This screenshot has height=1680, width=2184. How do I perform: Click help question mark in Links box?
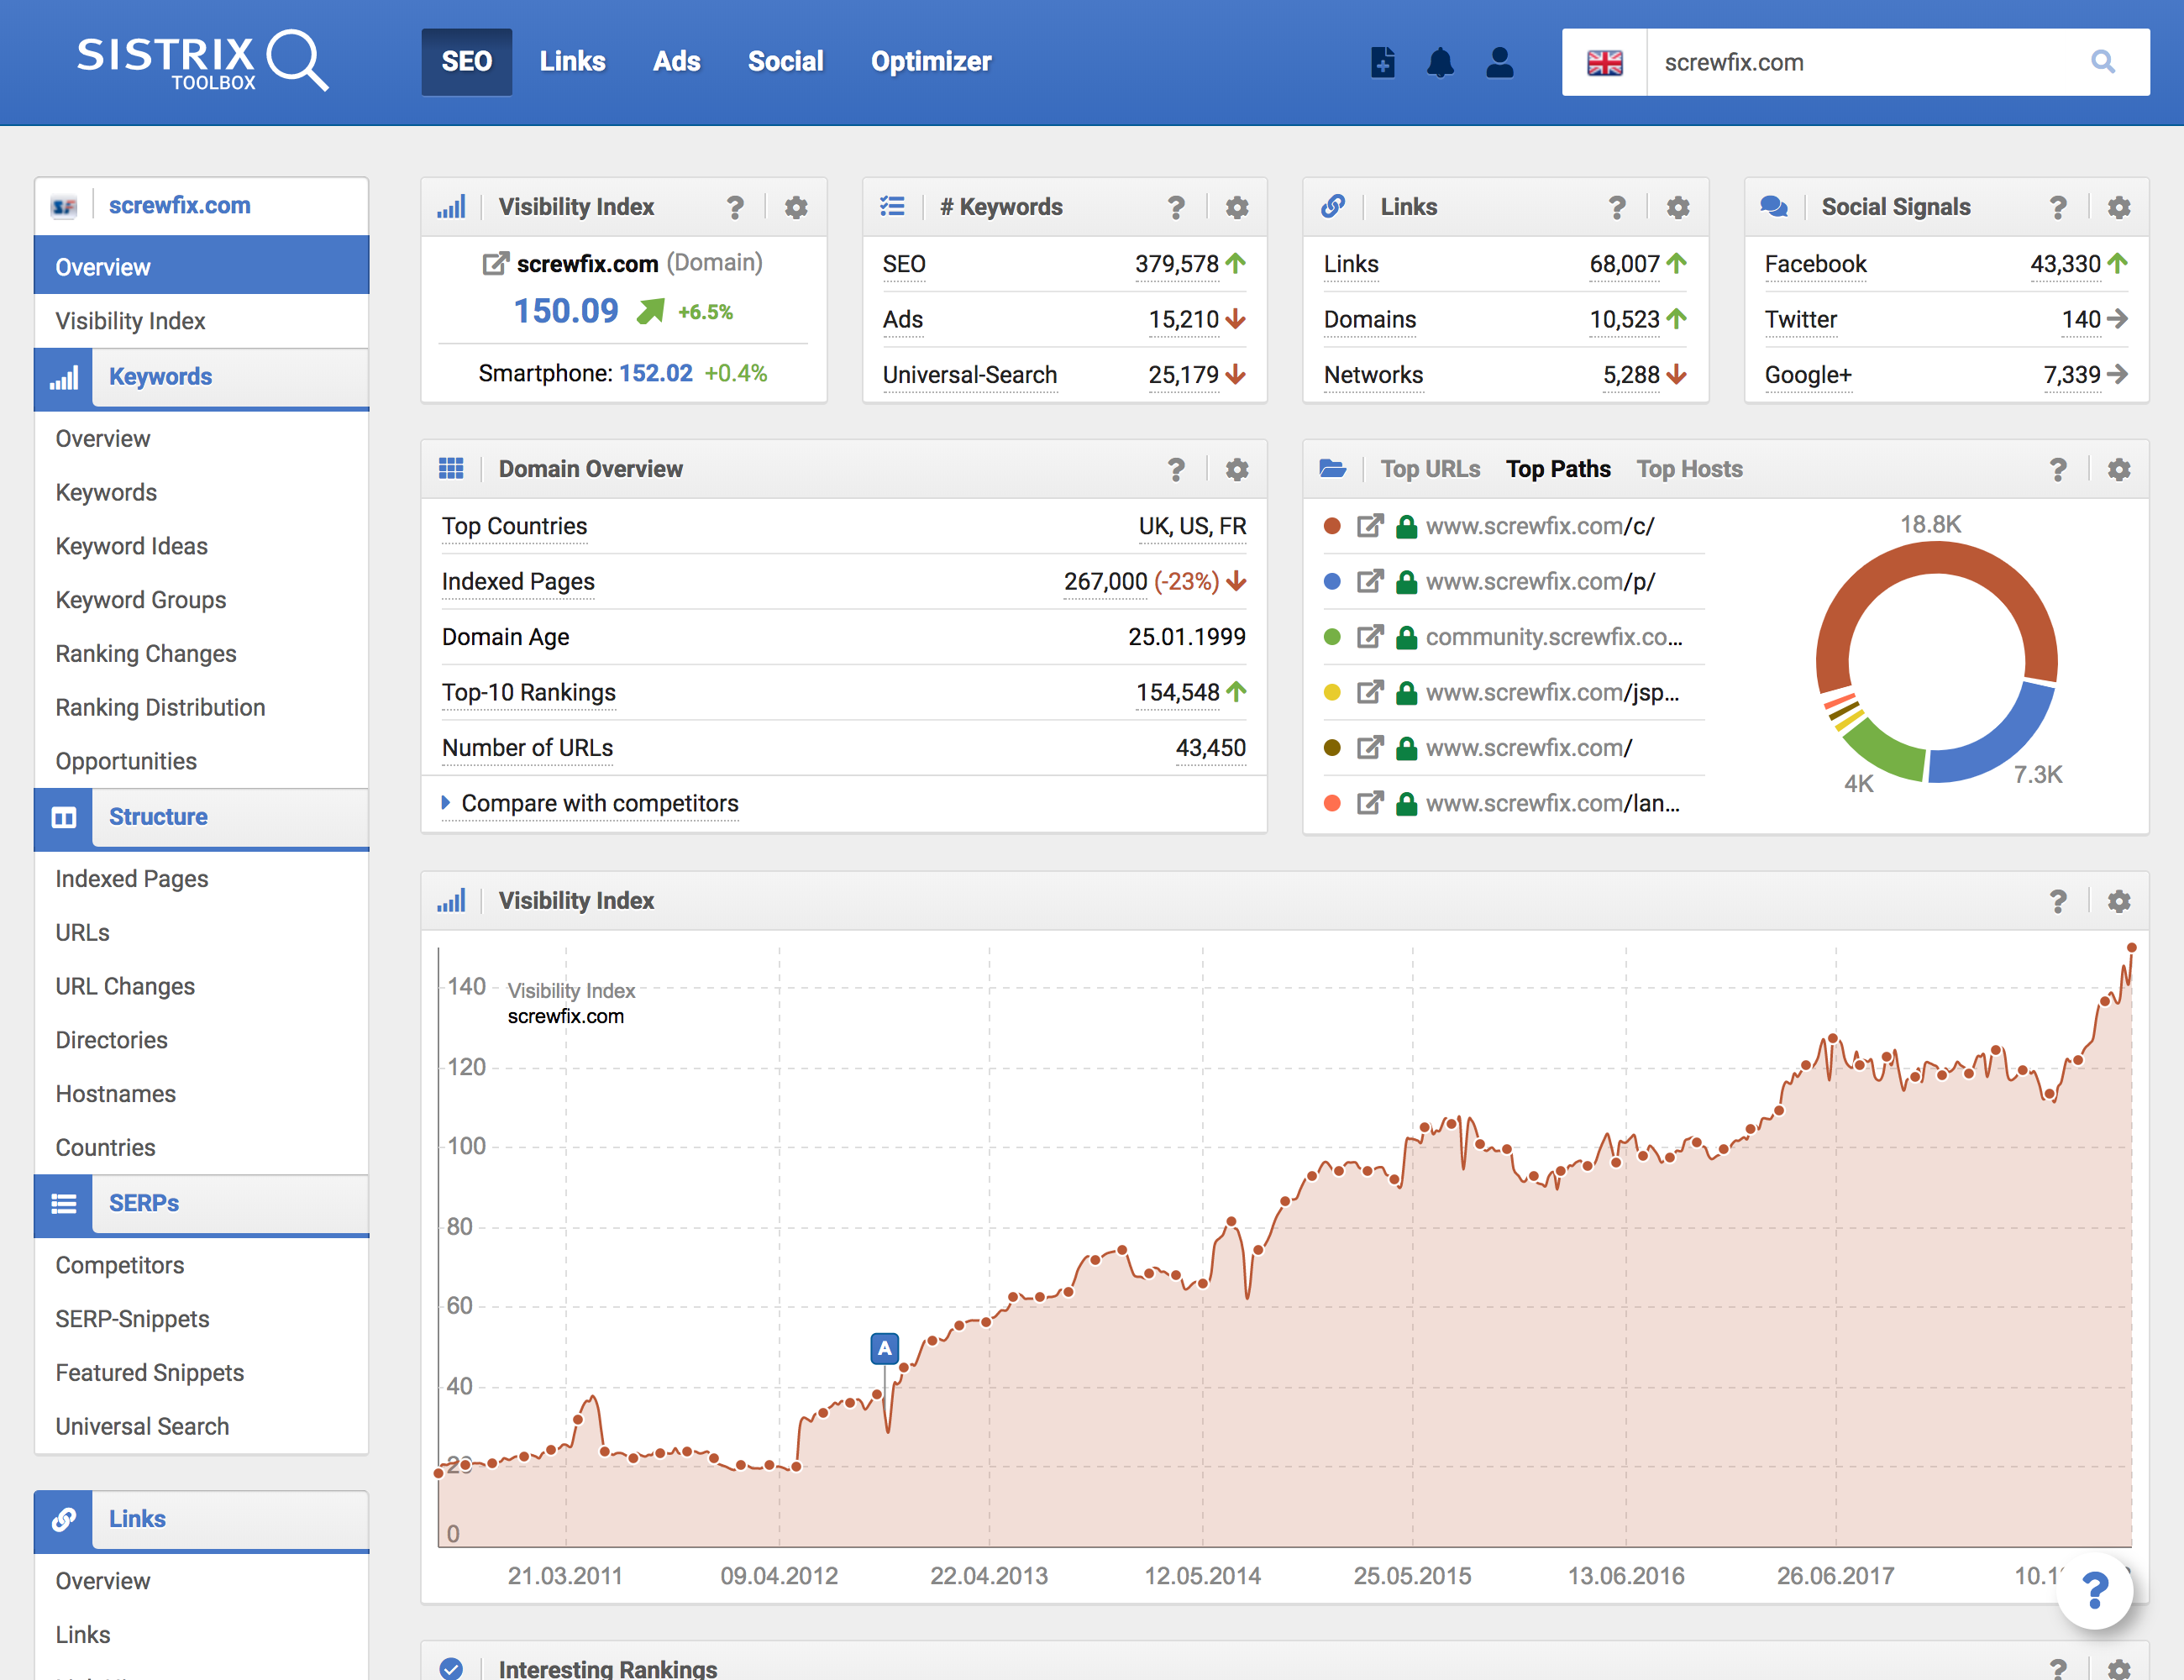point(1617,207)
